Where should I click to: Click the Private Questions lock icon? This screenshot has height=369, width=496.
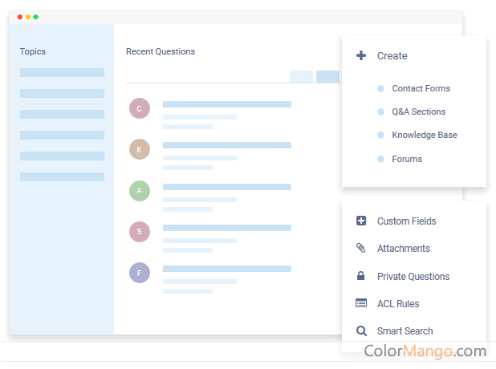[361, 277]
